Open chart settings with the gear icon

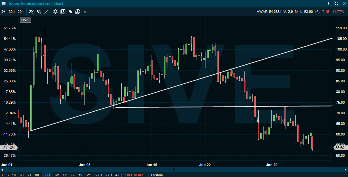click(x=55, y=12)
